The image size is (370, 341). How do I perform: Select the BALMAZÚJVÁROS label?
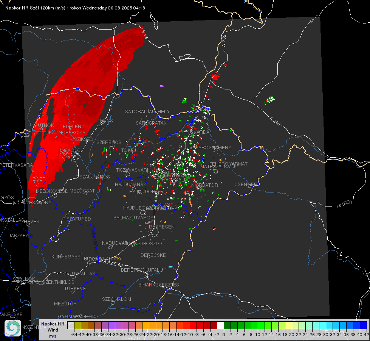(x=133, y=217)
